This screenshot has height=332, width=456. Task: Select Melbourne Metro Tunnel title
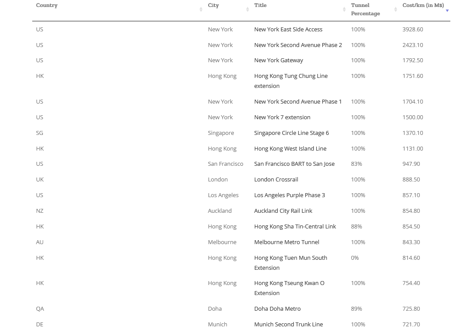tap(287, 242)
